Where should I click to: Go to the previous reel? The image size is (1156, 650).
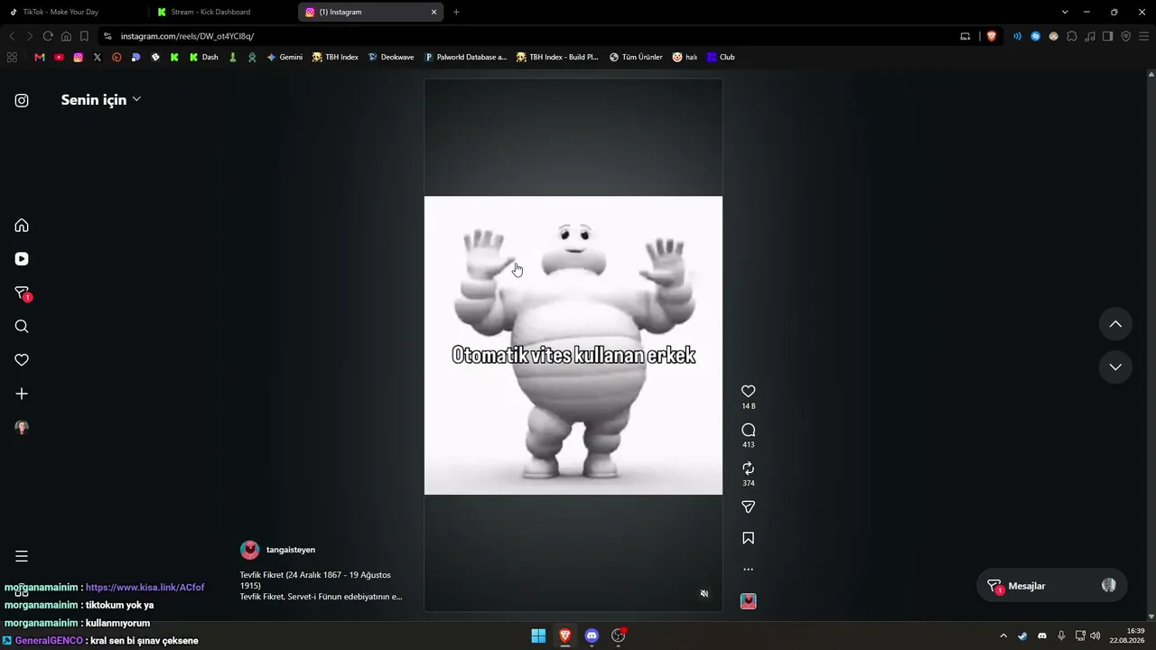tap(1115, 324)
